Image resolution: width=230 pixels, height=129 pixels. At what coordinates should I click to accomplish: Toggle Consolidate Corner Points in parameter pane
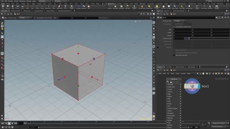[174, 27]
